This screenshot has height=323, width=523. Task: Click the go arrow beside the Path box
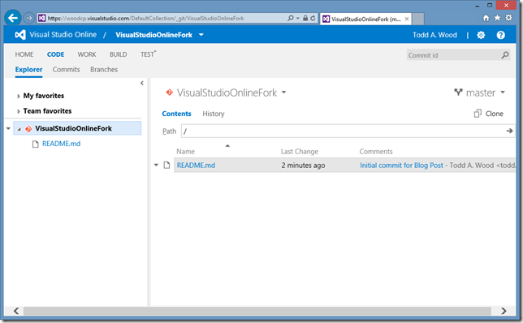click(509, 131)
